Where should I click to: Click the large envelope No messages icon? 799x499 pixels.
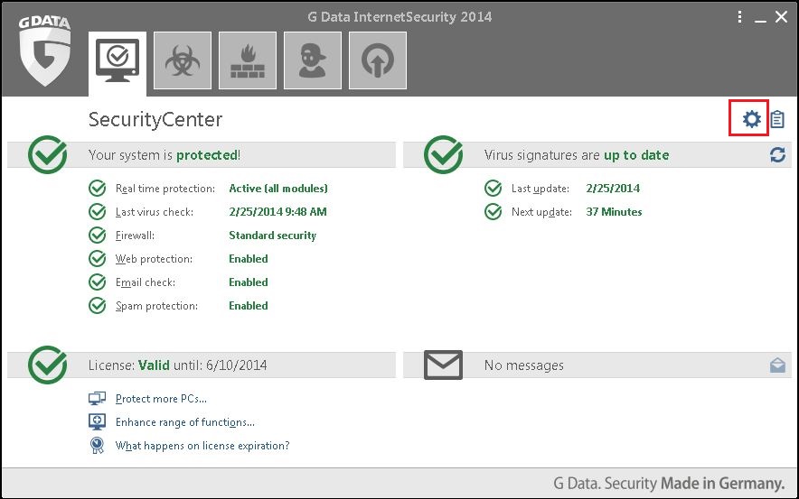tap(443, 365)
